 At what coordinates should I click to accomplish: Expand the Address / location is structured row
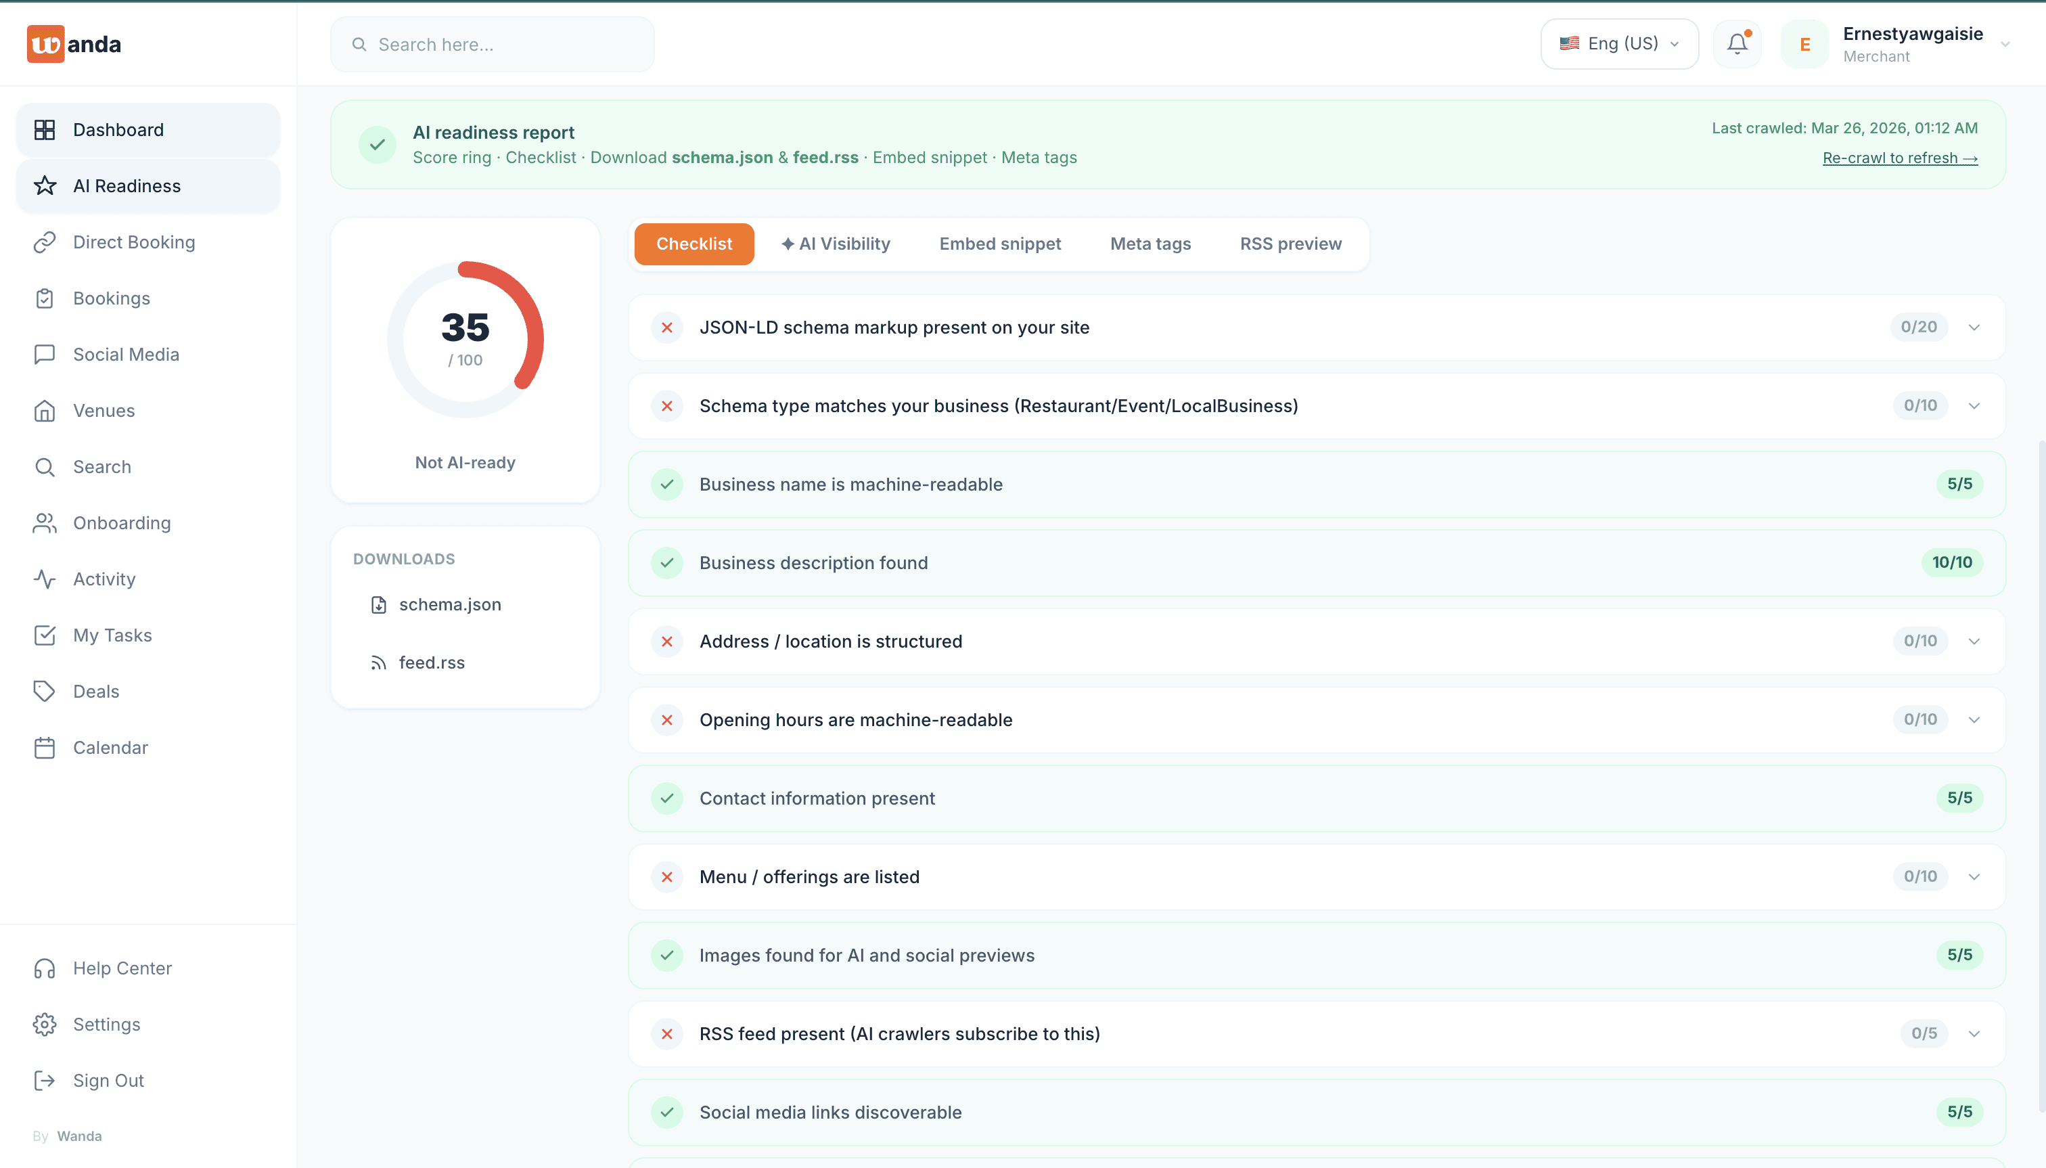pyautogui.click(x=1974, y=642)
